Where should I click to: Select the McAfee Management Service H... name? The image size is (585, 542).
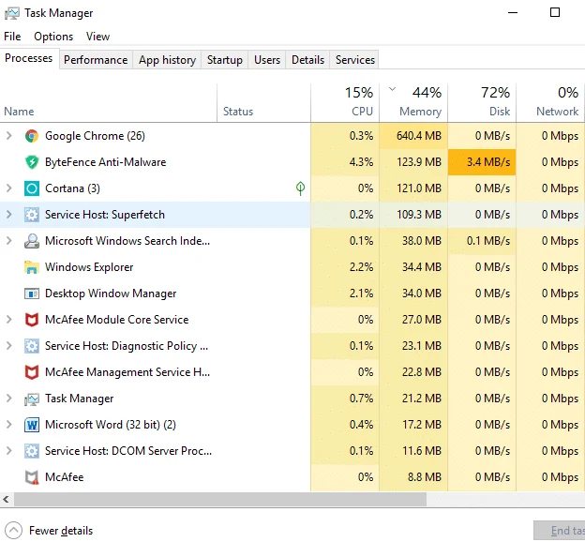pos(127,372)
